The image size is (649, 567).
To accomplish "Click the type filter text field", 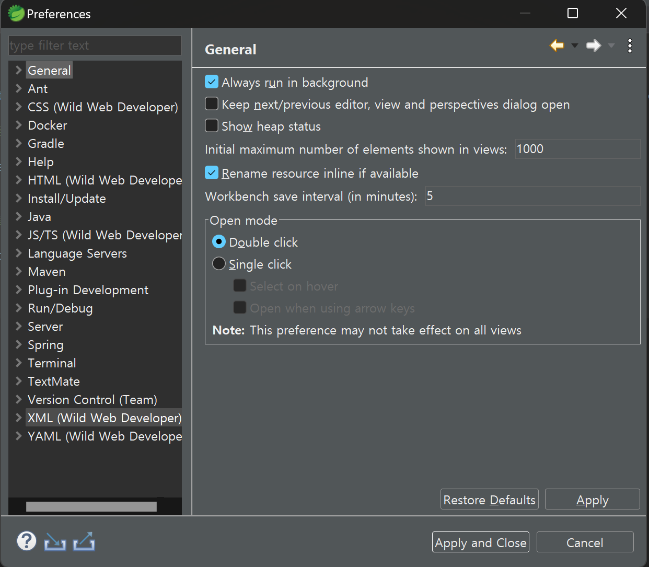I will (x=95, y=45).
